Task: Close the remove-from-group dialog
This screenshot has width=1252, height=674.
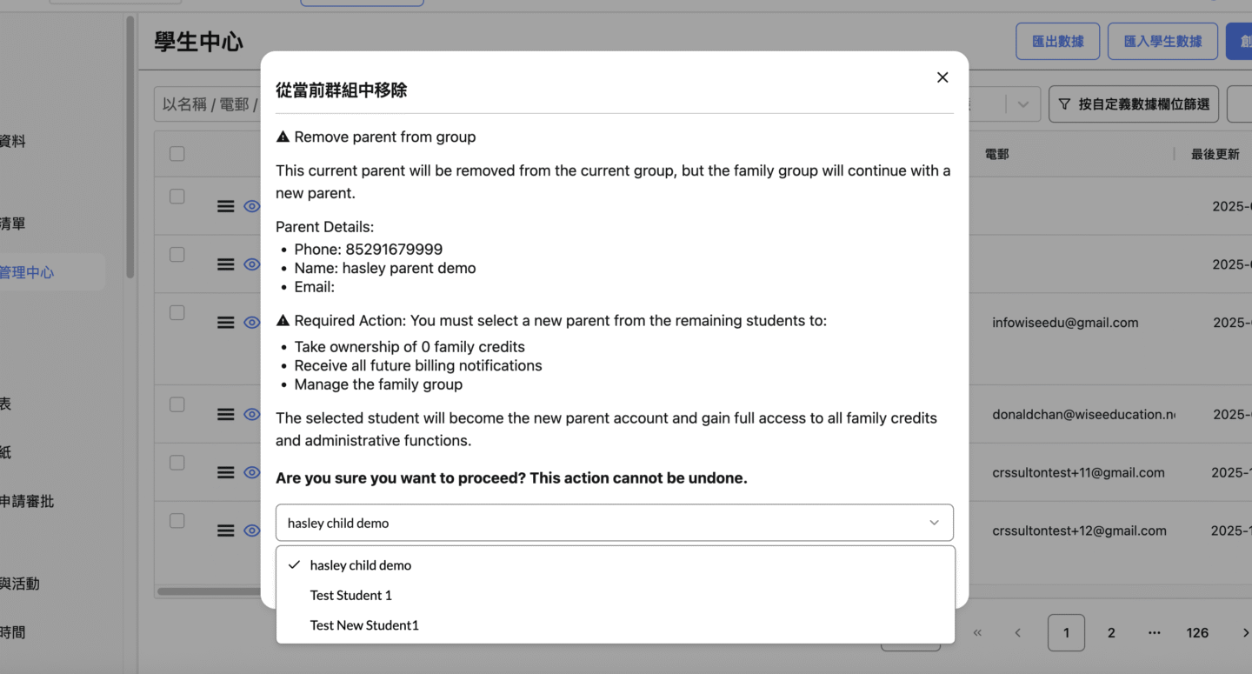Action: 942,77
